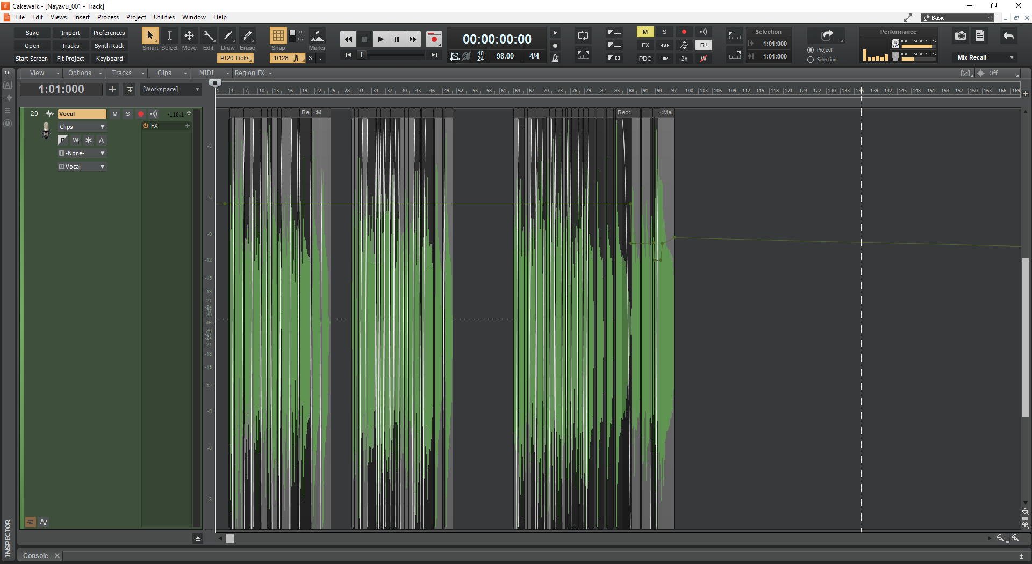Screen dimensions: 1032x564
Task: Select the Selection radio button
Action: [x=811, y=60]
